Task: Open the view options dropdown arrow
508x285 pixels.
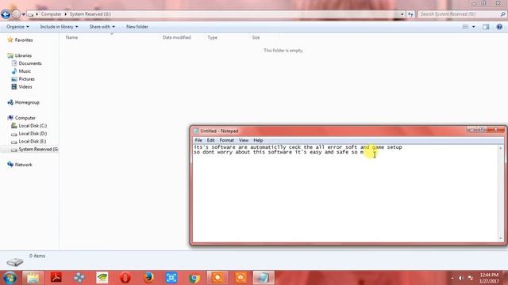Action: click(473, 27)
